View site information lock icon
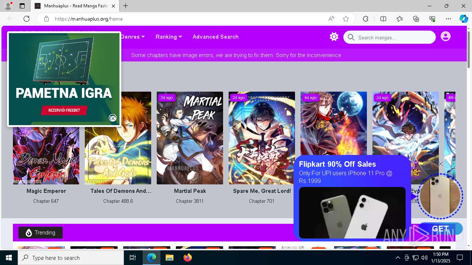The width and height of the screenshot is (472, 265). [46, 19]
